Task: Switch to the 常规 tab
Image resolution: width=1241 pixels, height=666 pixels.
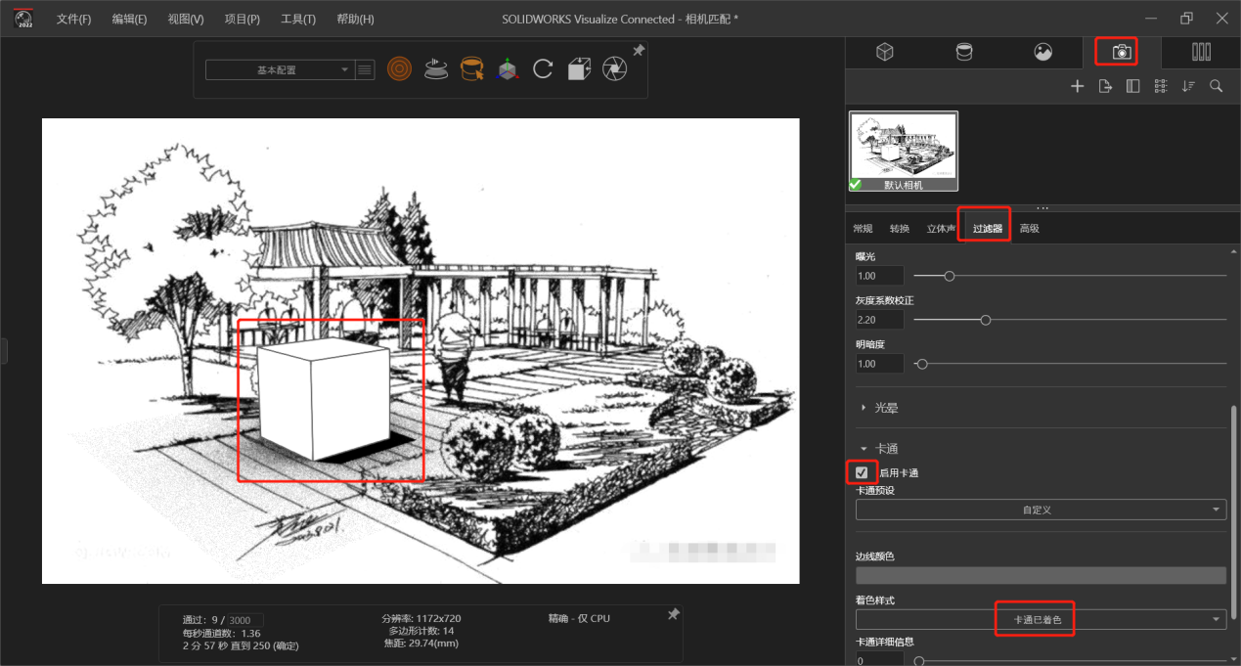Action: pyautogui.click(x=863, y=229)
